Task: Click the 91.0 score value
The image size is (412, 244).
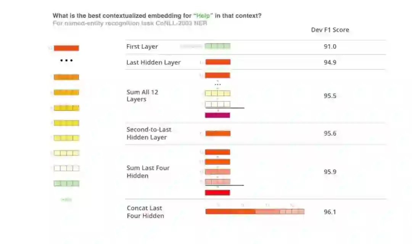Action: [330, 47]
